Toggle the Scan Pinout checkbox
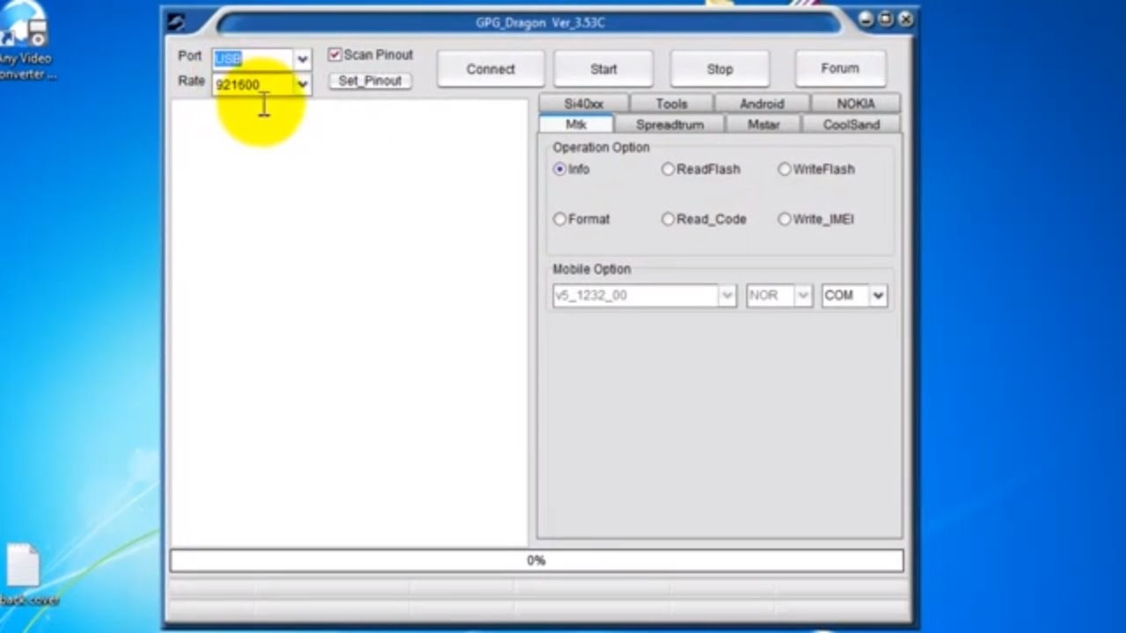Viewport: 1126px width, 633px height. click(x=334, y=55)
